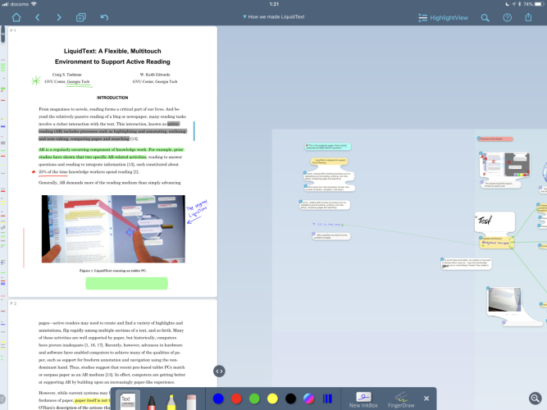Tap the undo arrow icon
This screenshot has height=410, width=547.
[x=103, y=17]
